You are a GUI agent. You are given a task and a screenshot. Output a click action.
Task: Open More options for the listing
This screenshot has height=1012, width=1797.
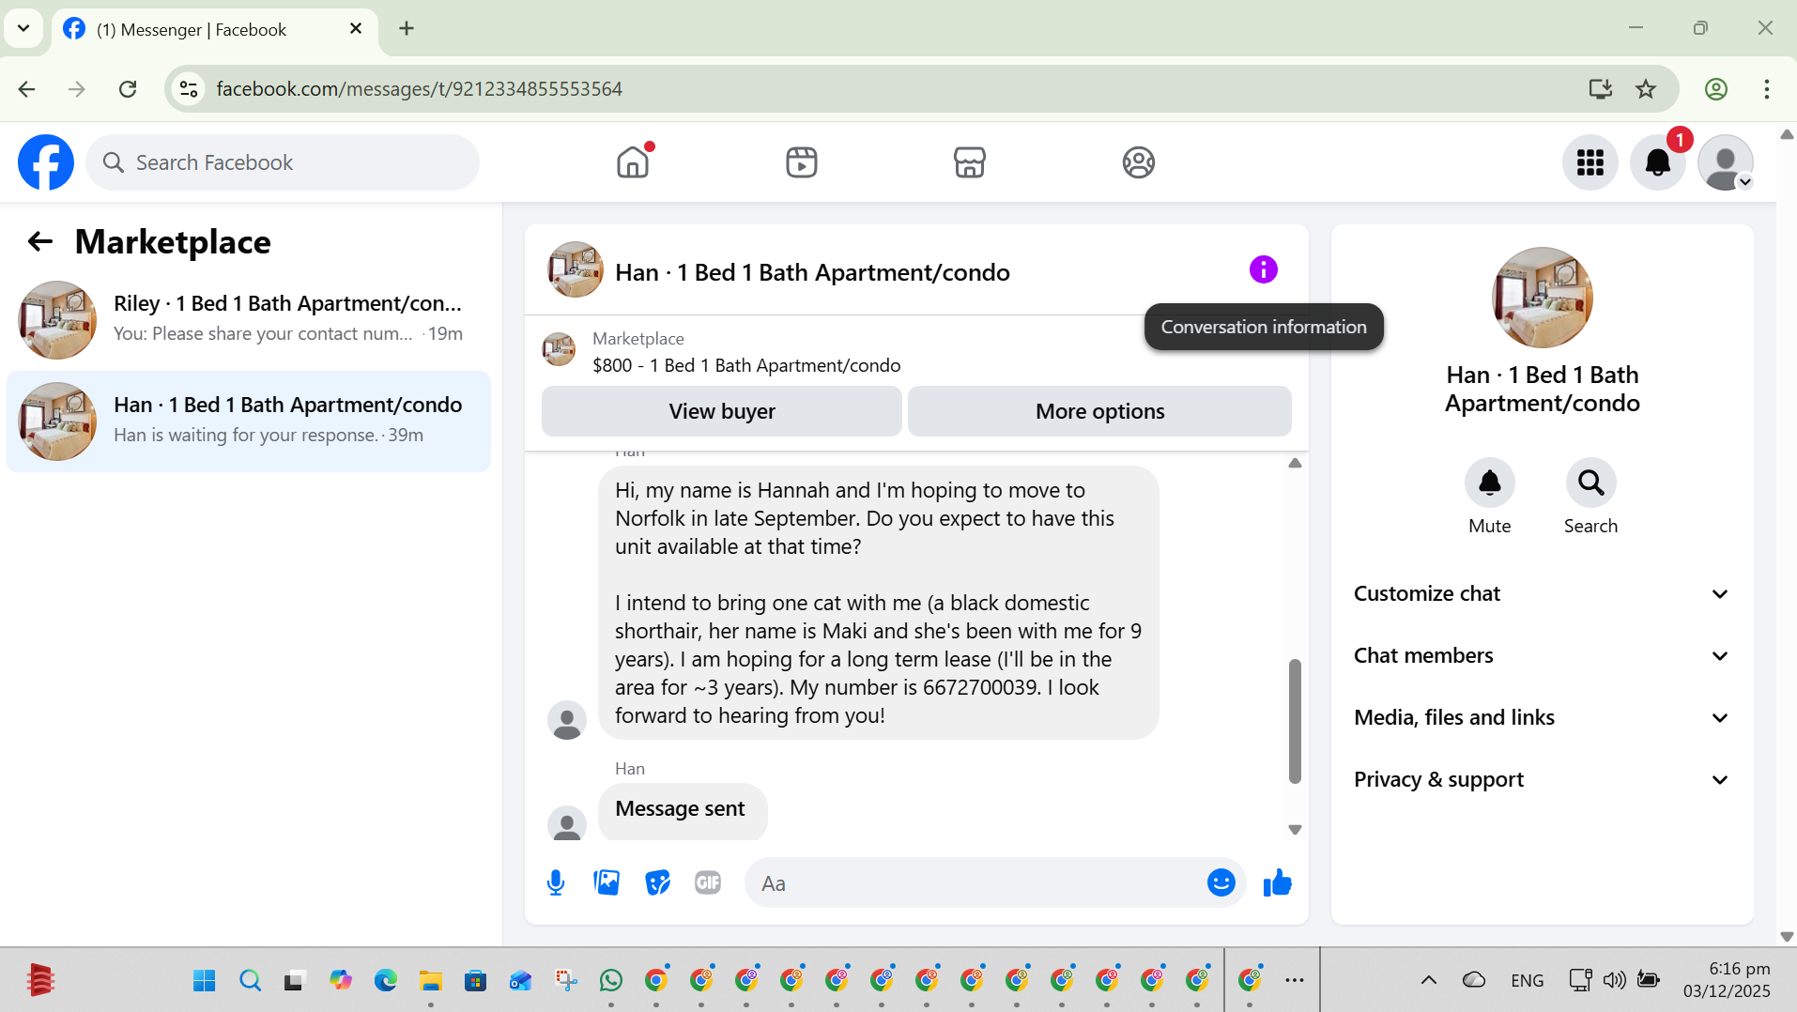click(1099, 411)
